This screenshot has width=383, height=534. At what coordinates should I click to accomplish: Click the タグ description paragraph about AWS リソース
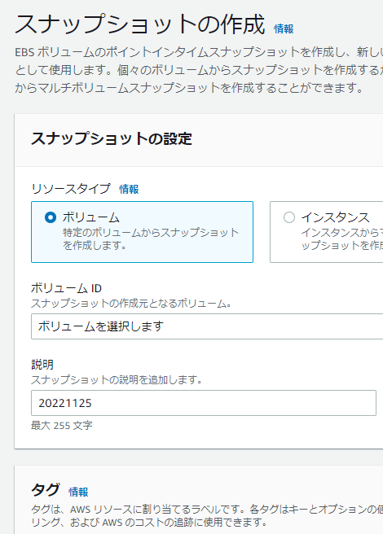pyautogui.click(x=207, y=515)
